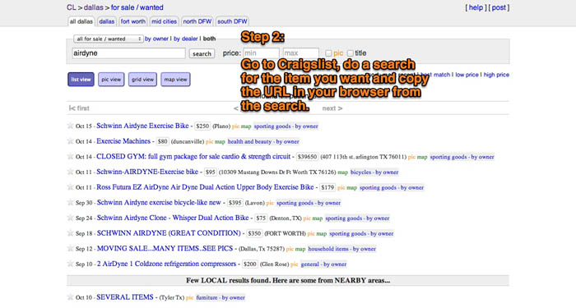Open Ross Futura EZ AirDyne listing
Image resolution: width=576 pixels, height=308 pixels.
point(205,187)
